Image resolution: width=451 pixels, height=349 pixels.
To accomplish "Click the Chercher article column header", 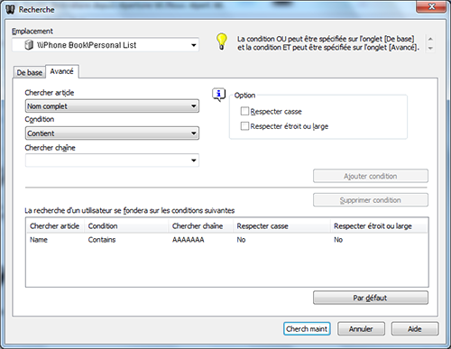I will pos(55,226).
